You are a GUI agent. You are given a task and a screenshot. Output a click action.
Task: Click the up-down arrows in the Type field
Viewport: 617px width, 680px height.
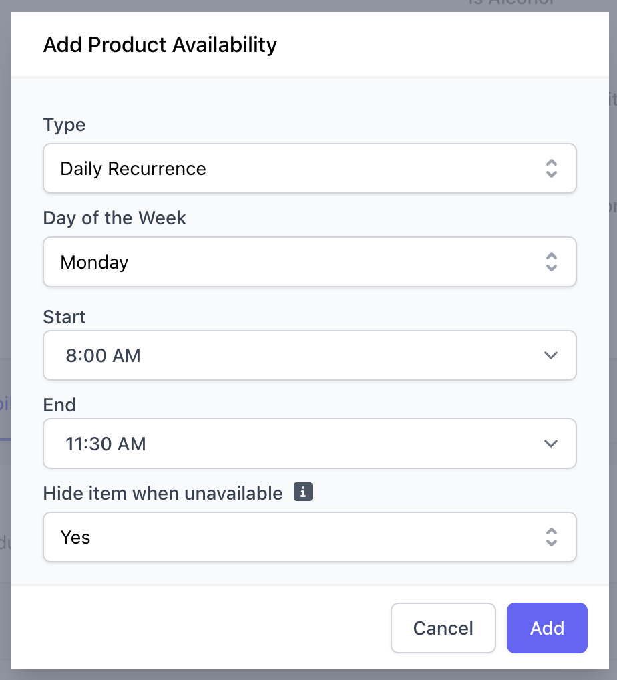pos(551,168)
